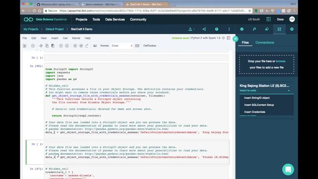This screenshot has height=179, width=318.
Task: Click the icon right of the Code dropdown
Action: [x=137, y=46]
